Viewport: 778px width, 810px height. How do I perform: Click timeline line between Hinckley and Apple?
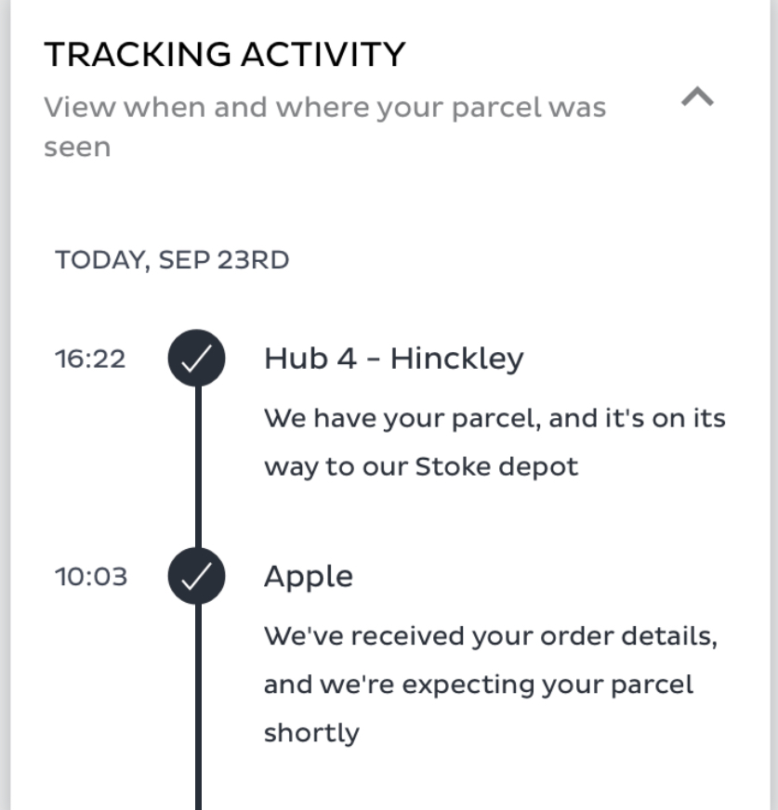(x=199, y=467)
